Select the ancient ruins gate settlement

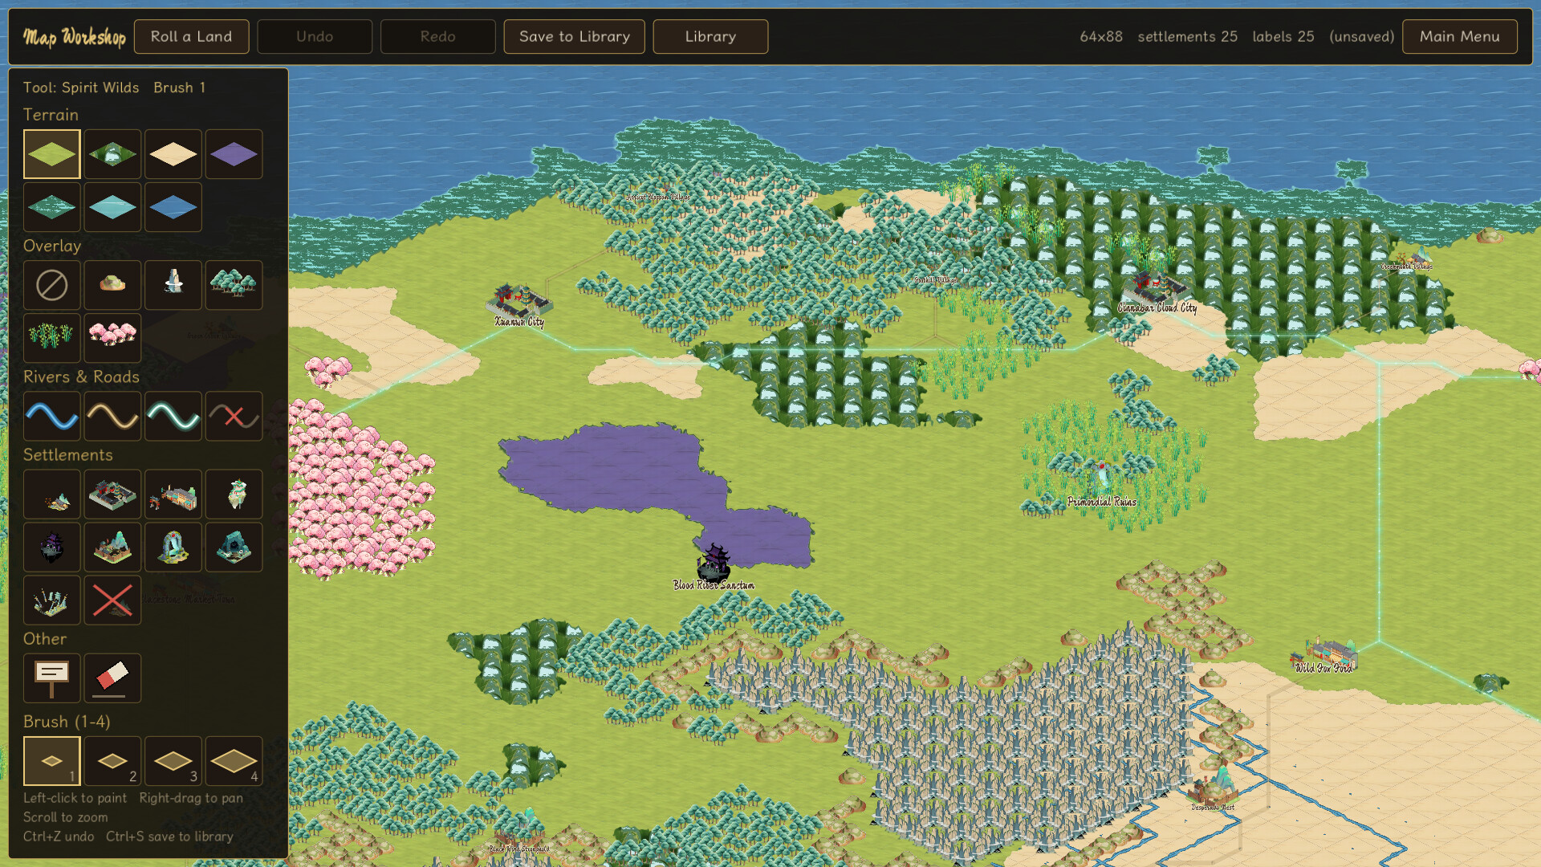173,547
